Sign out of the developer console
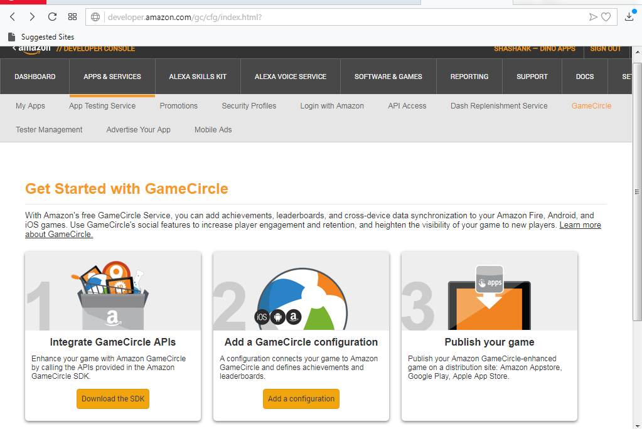 pos(607,48)
